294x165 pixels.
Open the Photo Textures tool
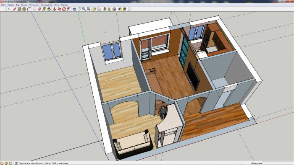109,9
